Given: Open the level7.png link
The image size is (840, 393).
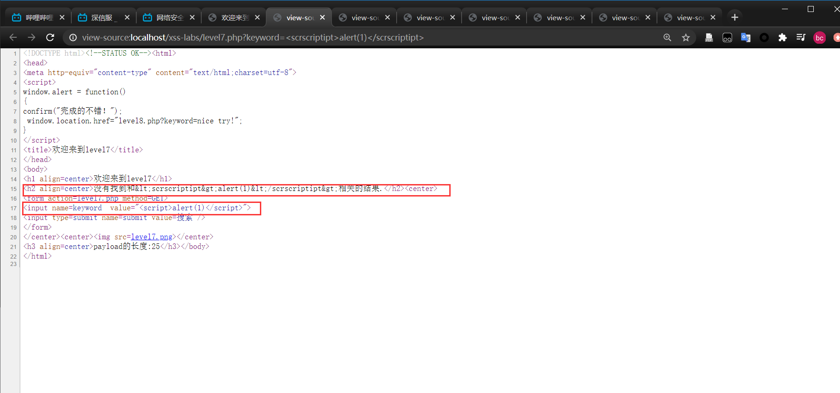Looking at the screenshot, I should [x=152, y=237].
